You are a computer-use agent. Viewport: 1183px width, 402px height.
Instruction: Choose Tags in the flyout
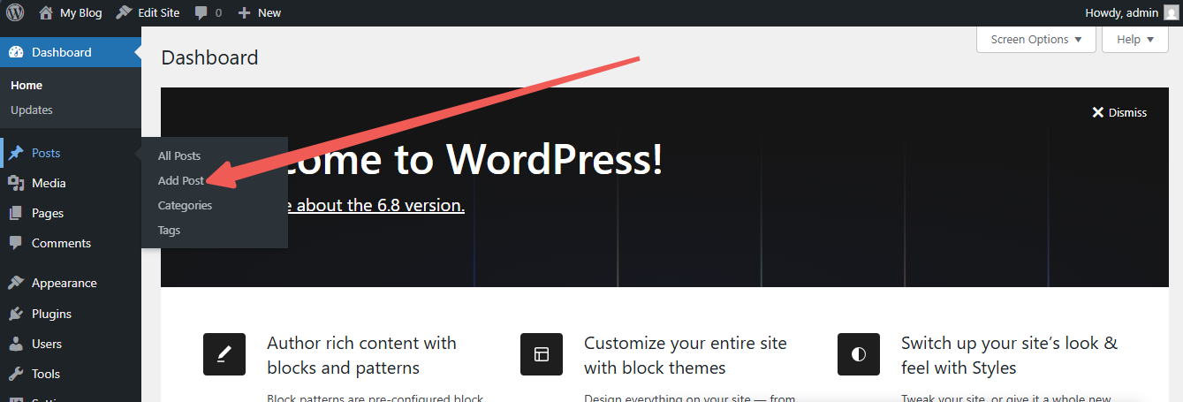point(169,230)
